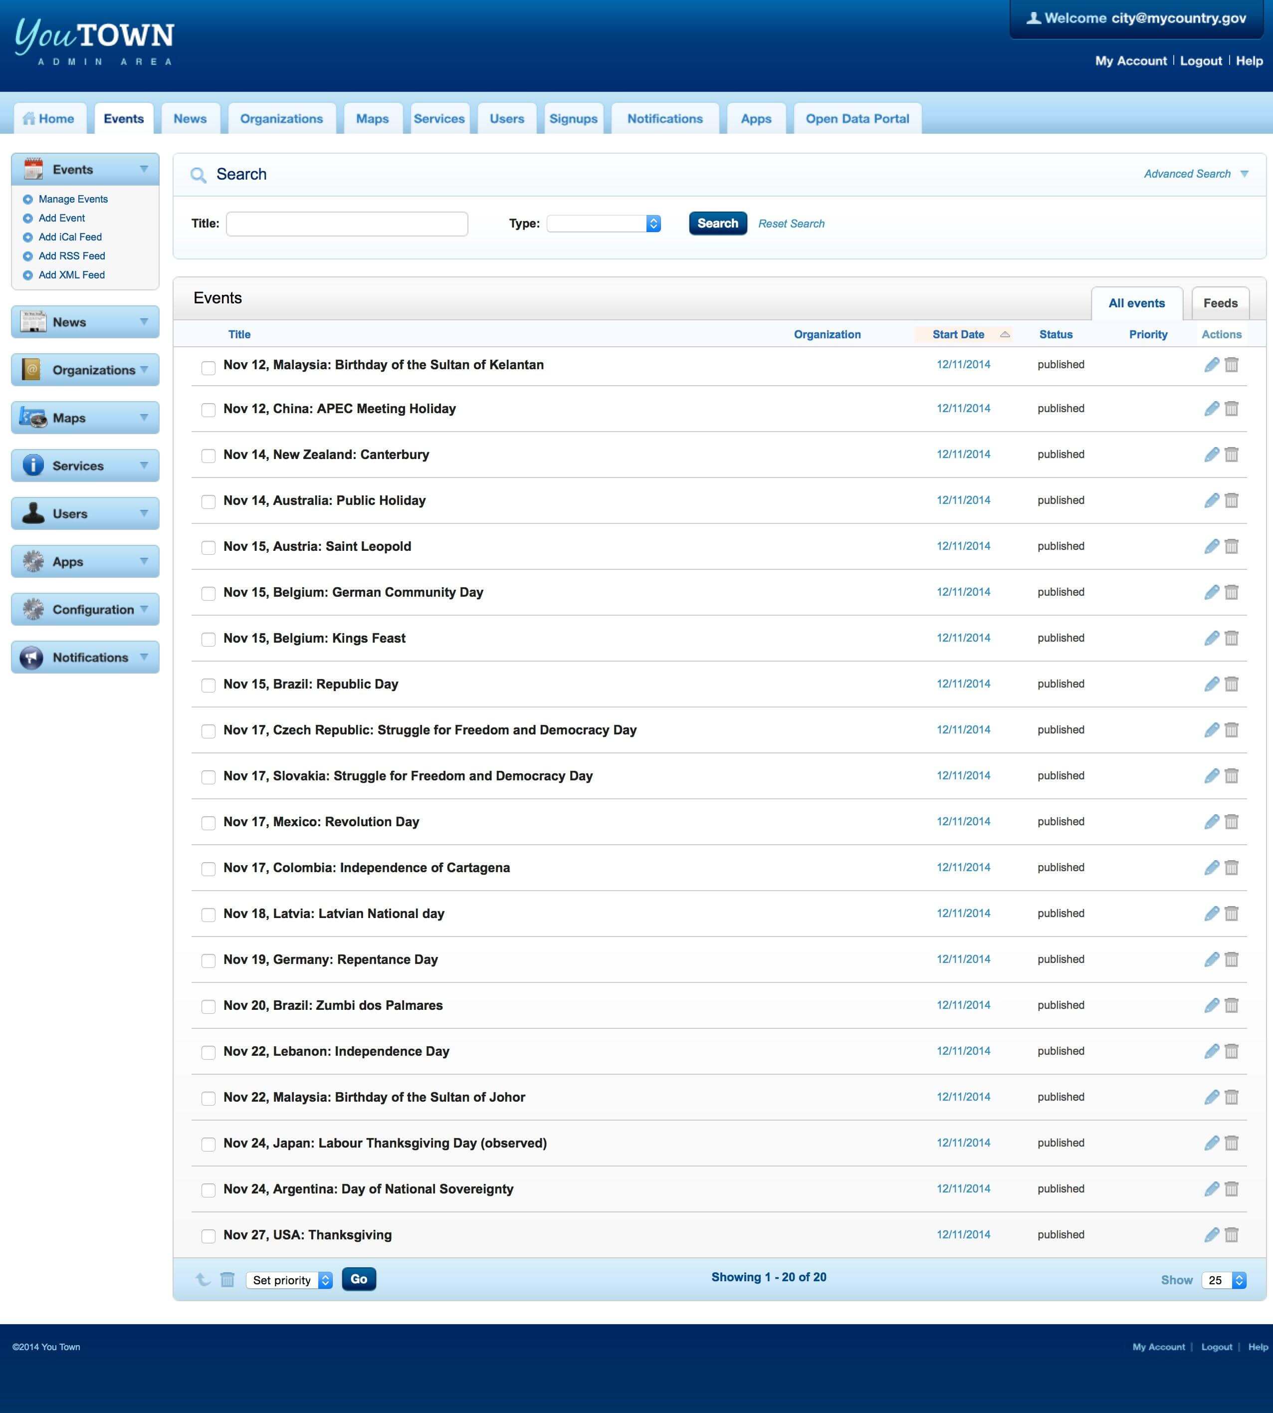Check the Austria Saint Leopold row
The image size is (1273, 1413).
(x=209, y=548)
